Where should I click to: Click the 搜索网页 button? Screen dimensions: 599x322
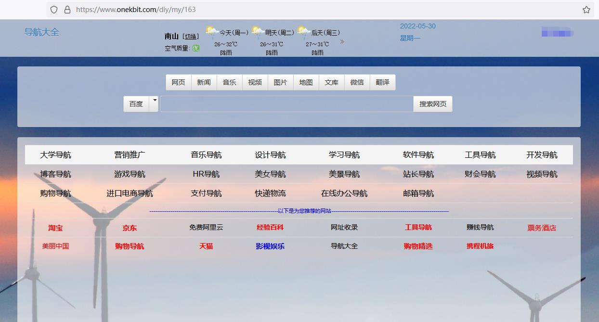pyautogui.click(x=433, y=104)
